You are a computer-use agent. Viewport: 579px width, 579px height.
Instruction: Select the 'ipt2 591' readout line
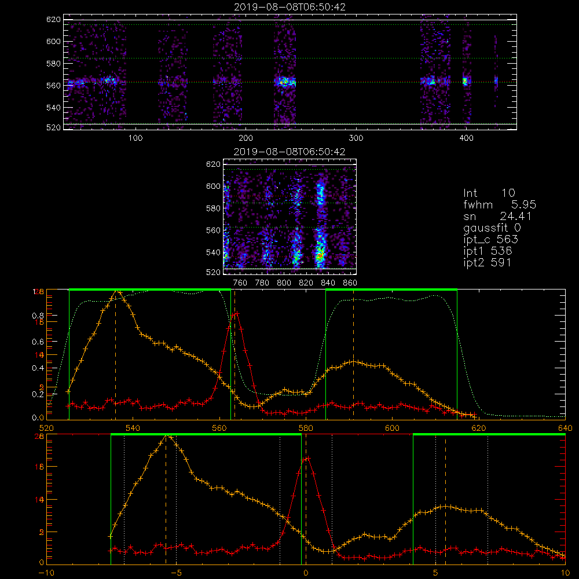[x=487, y=262]
